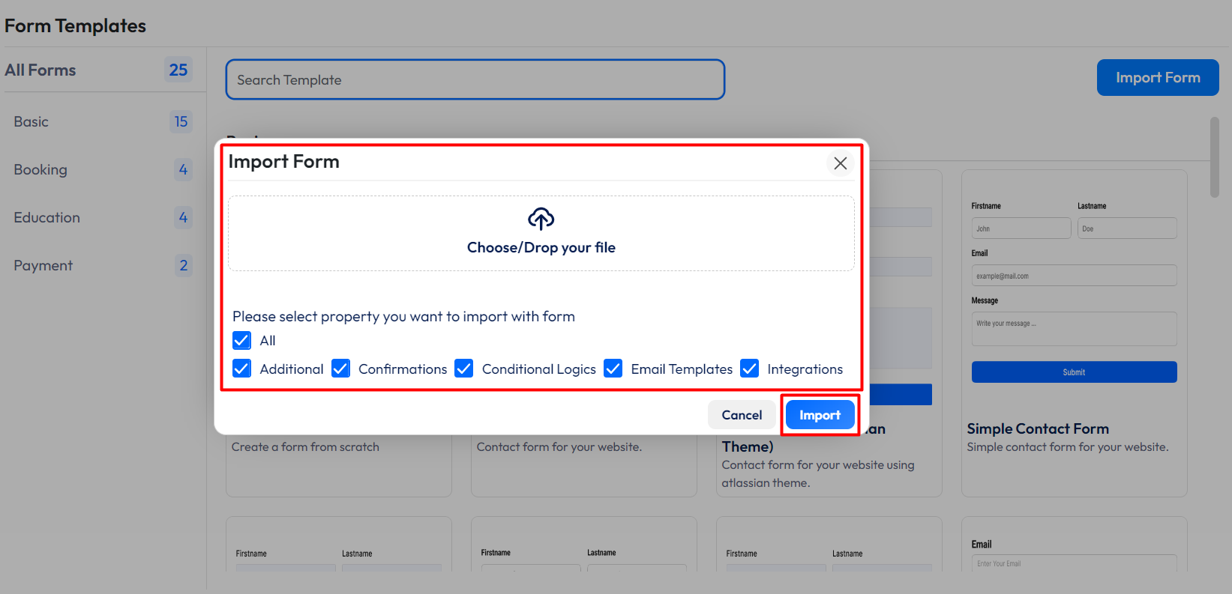Focus the Search Template field
Screen dimensions: 1232x594
(x=475, y=80)
